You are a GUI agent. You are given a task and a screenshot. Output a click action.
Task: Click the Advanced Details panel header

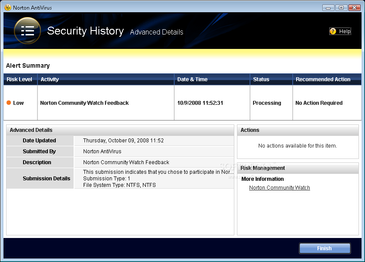point(120,130)
